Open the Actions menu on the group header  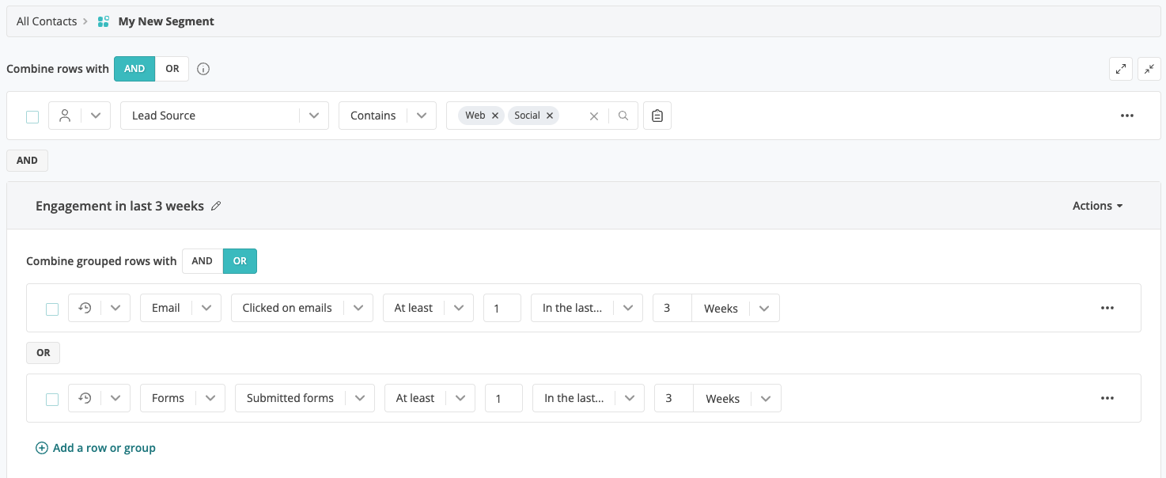pos(1096,205)
